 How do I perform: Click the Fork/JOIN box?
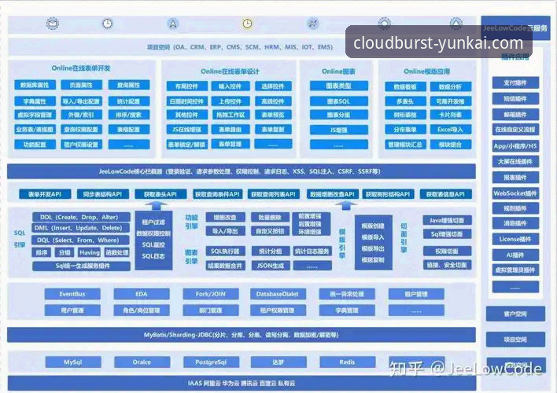pyautogui.click(x=211, y=294)
